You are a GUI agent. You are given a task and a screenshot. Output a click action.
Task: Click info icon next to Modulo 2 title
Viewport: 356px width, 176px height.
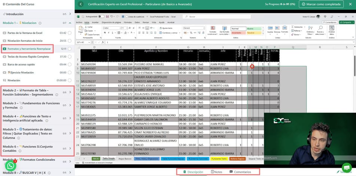pyautogui.click(x=57, y=95)
